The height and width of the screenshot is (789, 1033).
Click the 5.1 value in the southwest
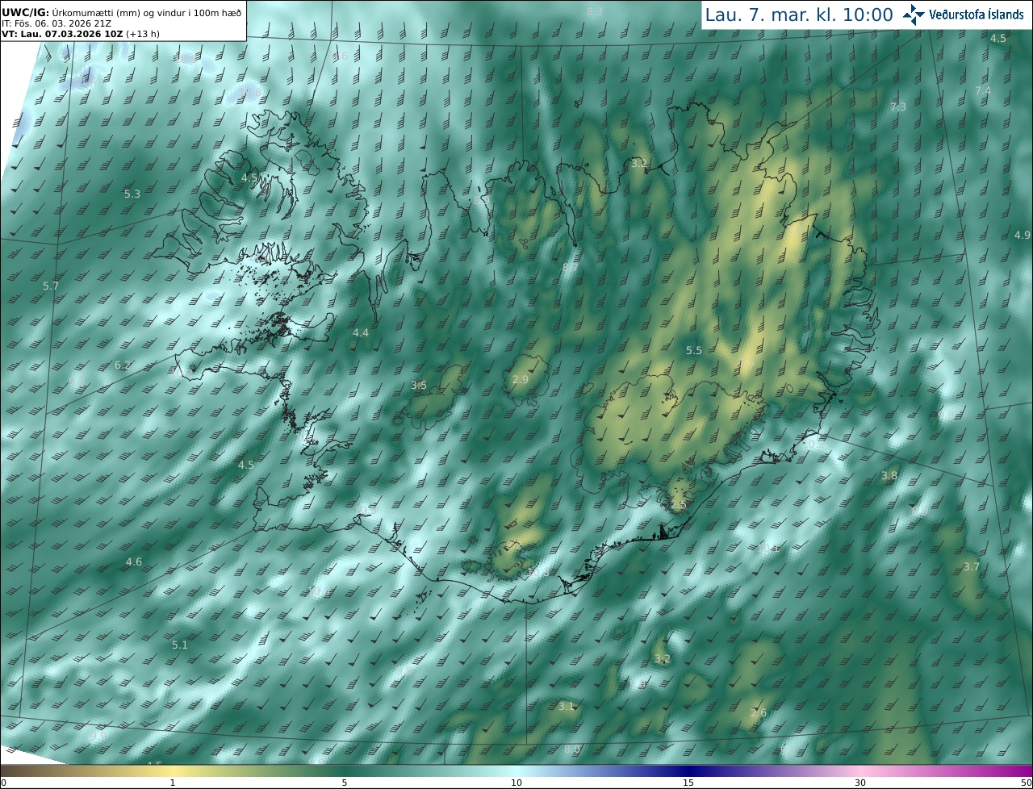[x=180, y=645]
